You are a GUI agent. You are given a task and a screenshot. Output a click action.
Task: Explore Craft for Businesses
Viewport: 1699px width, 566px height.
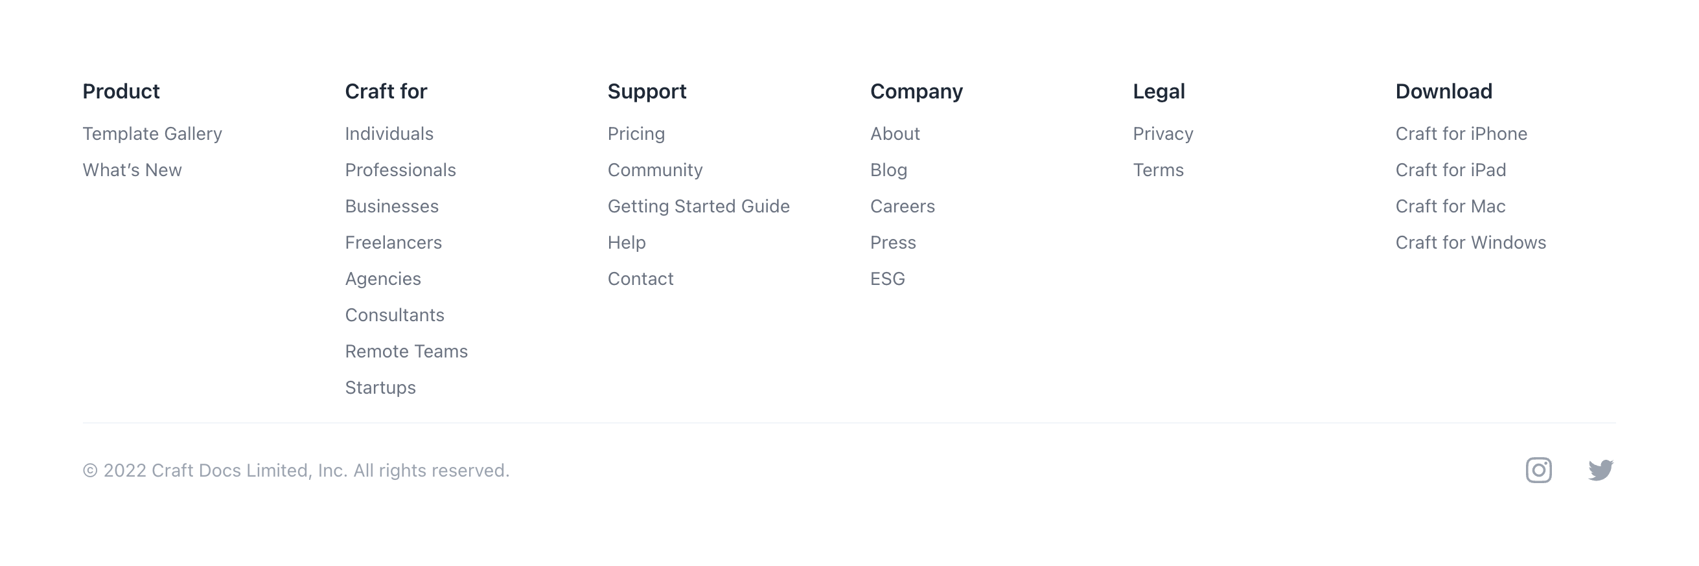[x=392, y=205]
